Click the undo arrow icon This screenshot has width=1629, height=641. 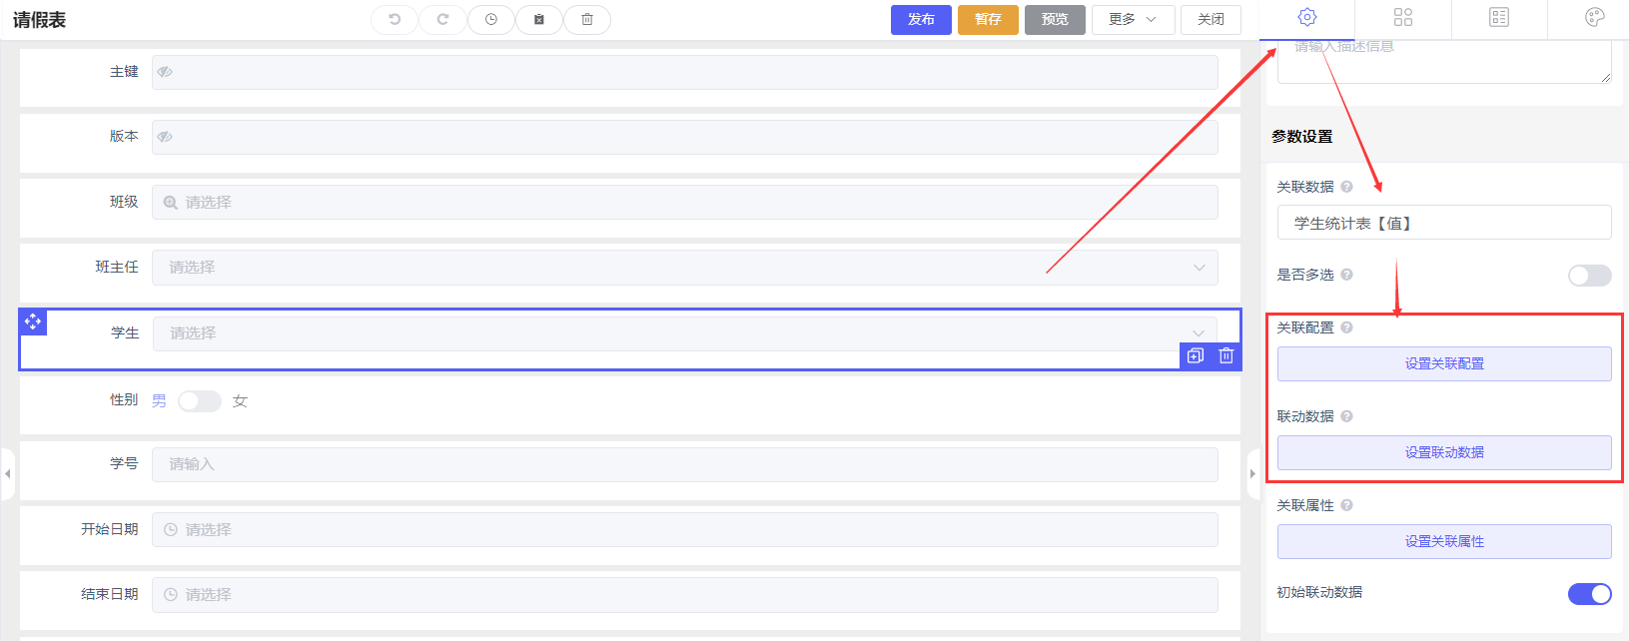(395, 19)
